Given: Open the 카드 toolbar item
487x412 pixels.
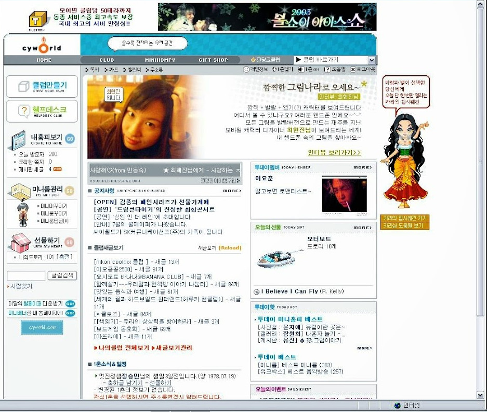Looking at the screenshot, I should pos(111,70).
